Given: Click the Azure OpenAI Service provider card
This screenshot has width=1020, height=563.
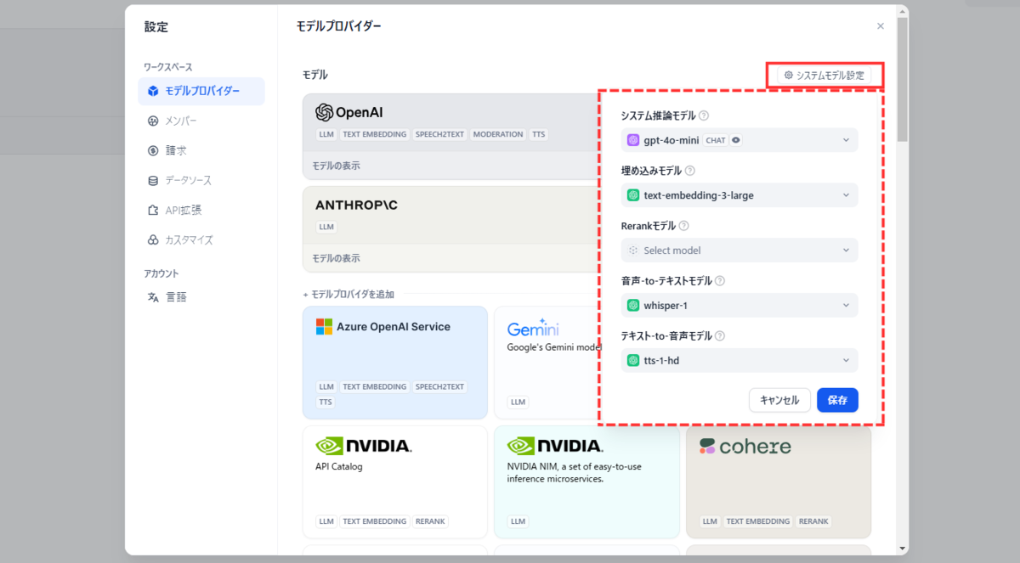Looking at the screenshot, I should [x=395, y=363].
